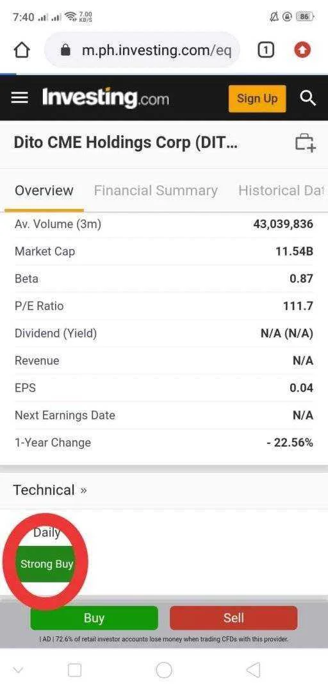Tap the Android recent apps square

pyautogui.click(x=74, y=670)
